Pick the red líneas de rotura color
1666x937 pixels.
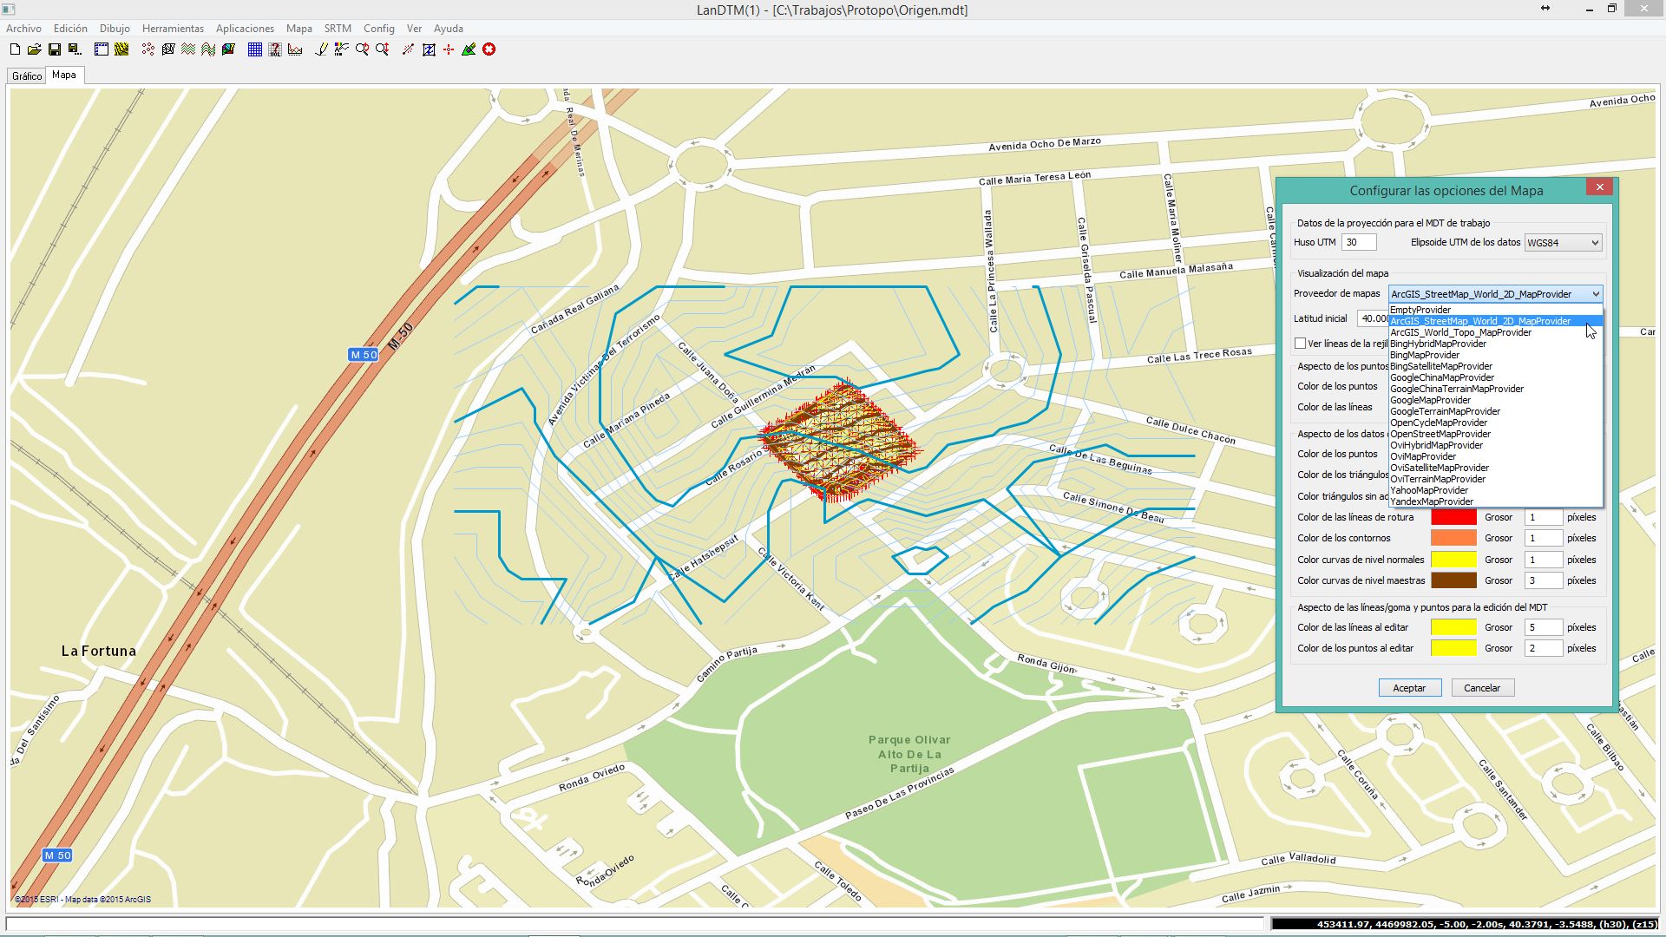point(1453,517)
